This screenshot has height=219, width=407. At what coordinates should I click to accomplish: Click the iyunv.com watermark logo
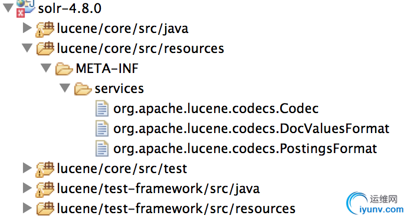[x=375, y=204]
